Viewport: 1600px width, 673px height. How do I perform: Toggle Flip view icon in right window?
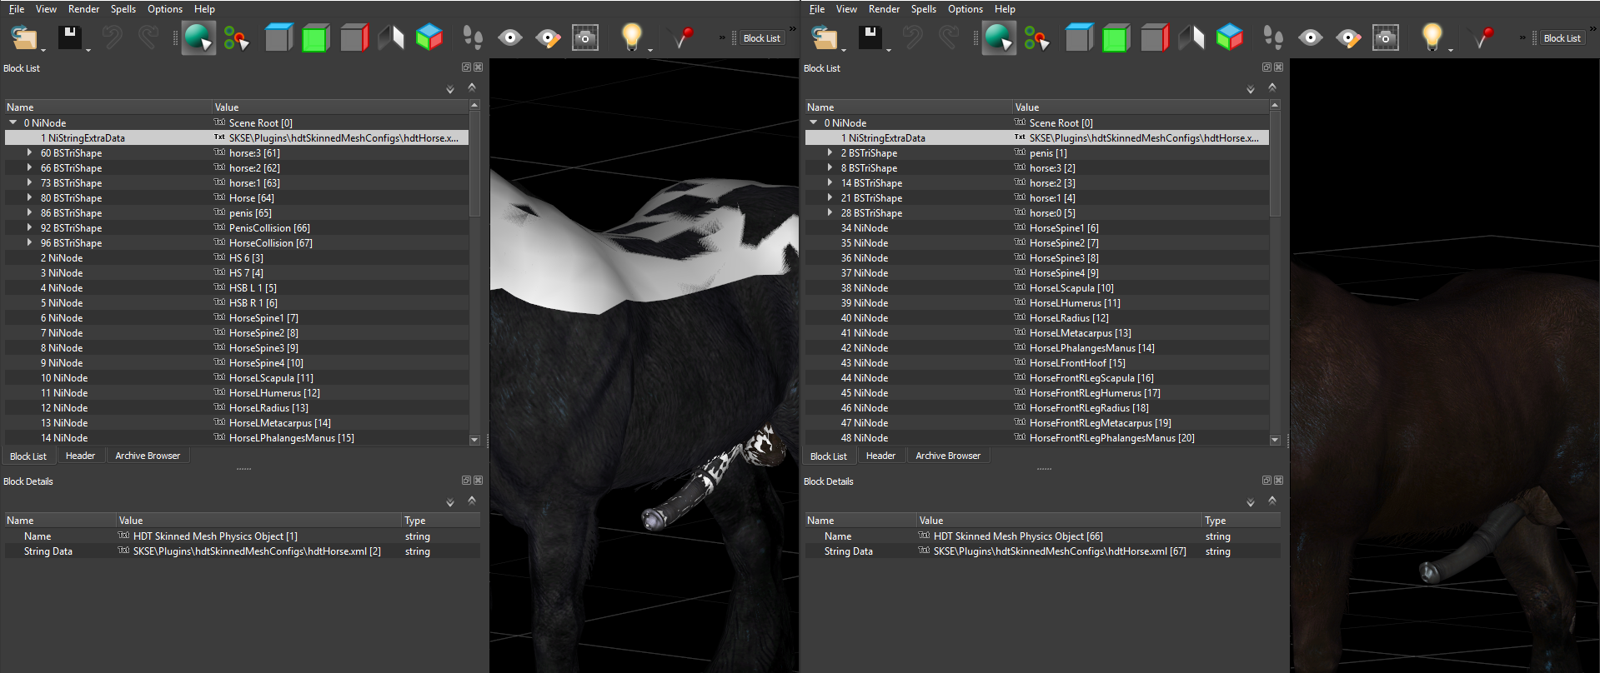click(x=1191, y=37)
